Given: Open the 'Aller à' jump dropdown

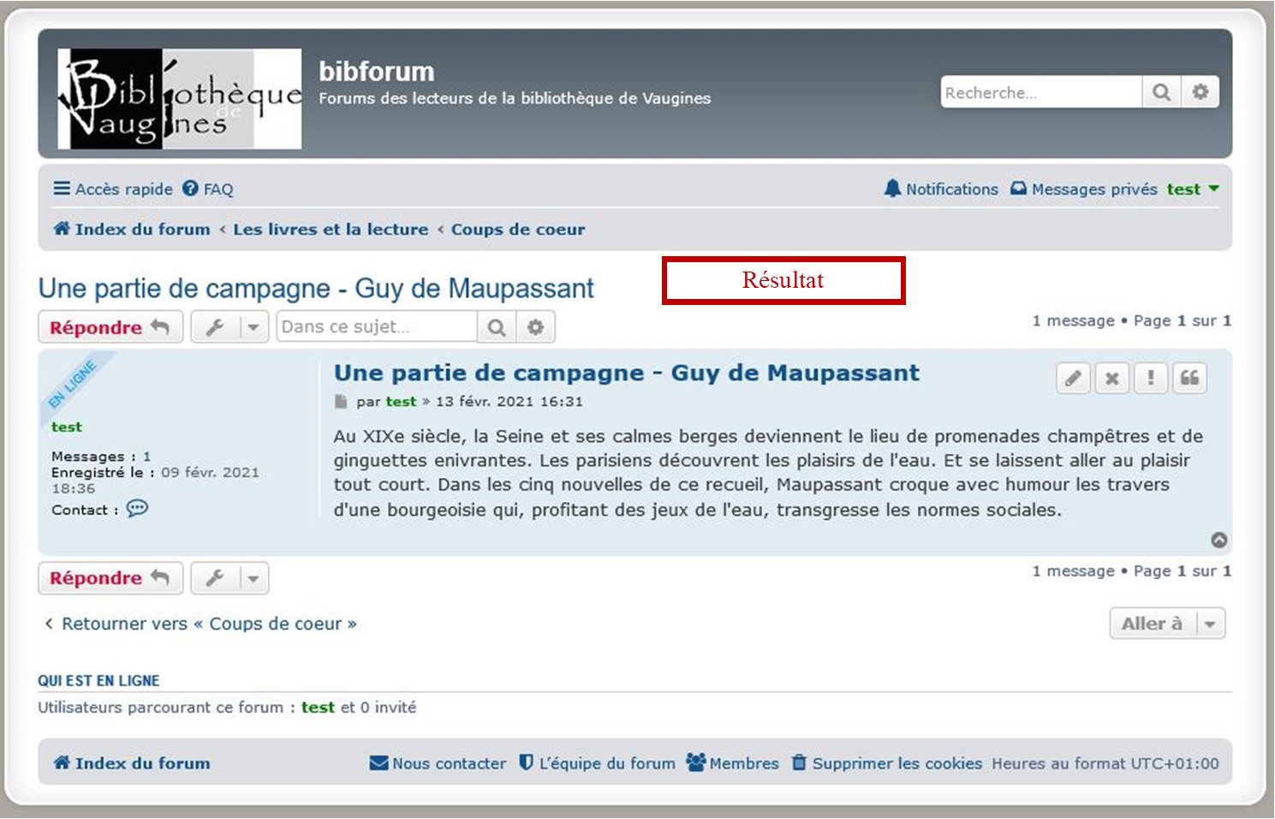Looking at the screenshot, I should tap(1167, 624).
